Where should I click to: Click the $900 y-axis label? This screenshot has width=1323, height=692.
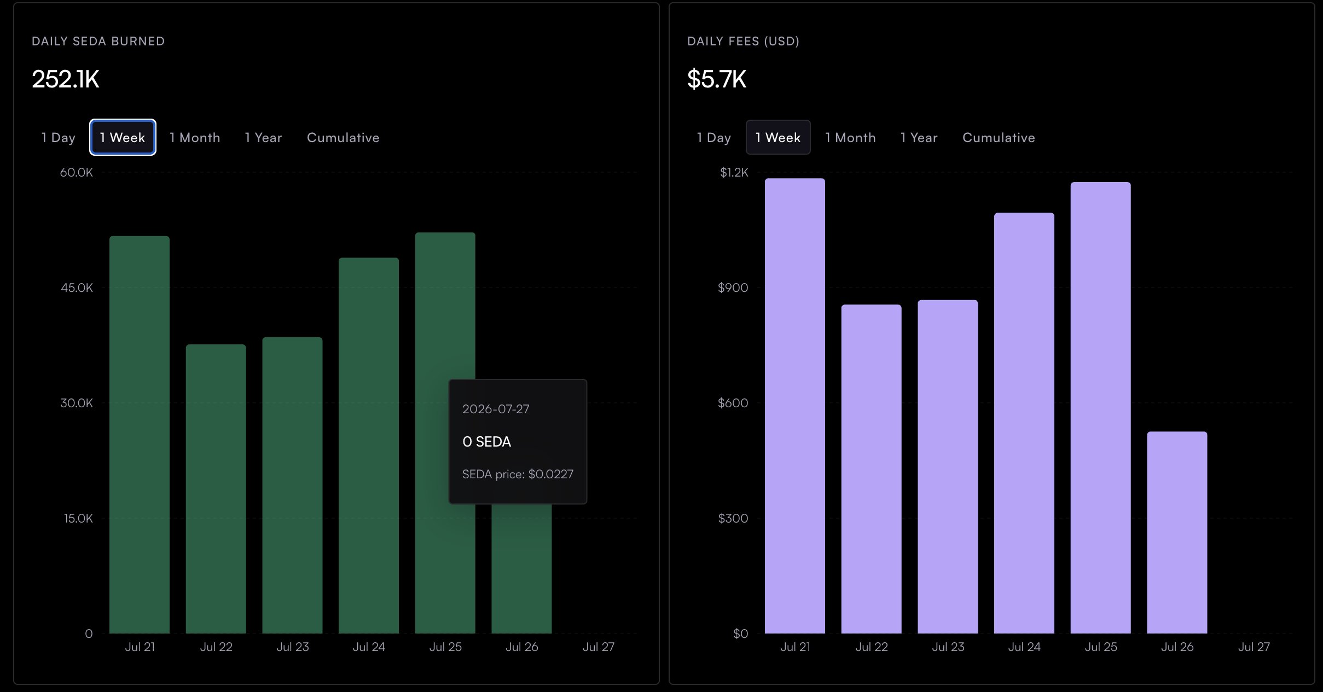tap(733, 288)
